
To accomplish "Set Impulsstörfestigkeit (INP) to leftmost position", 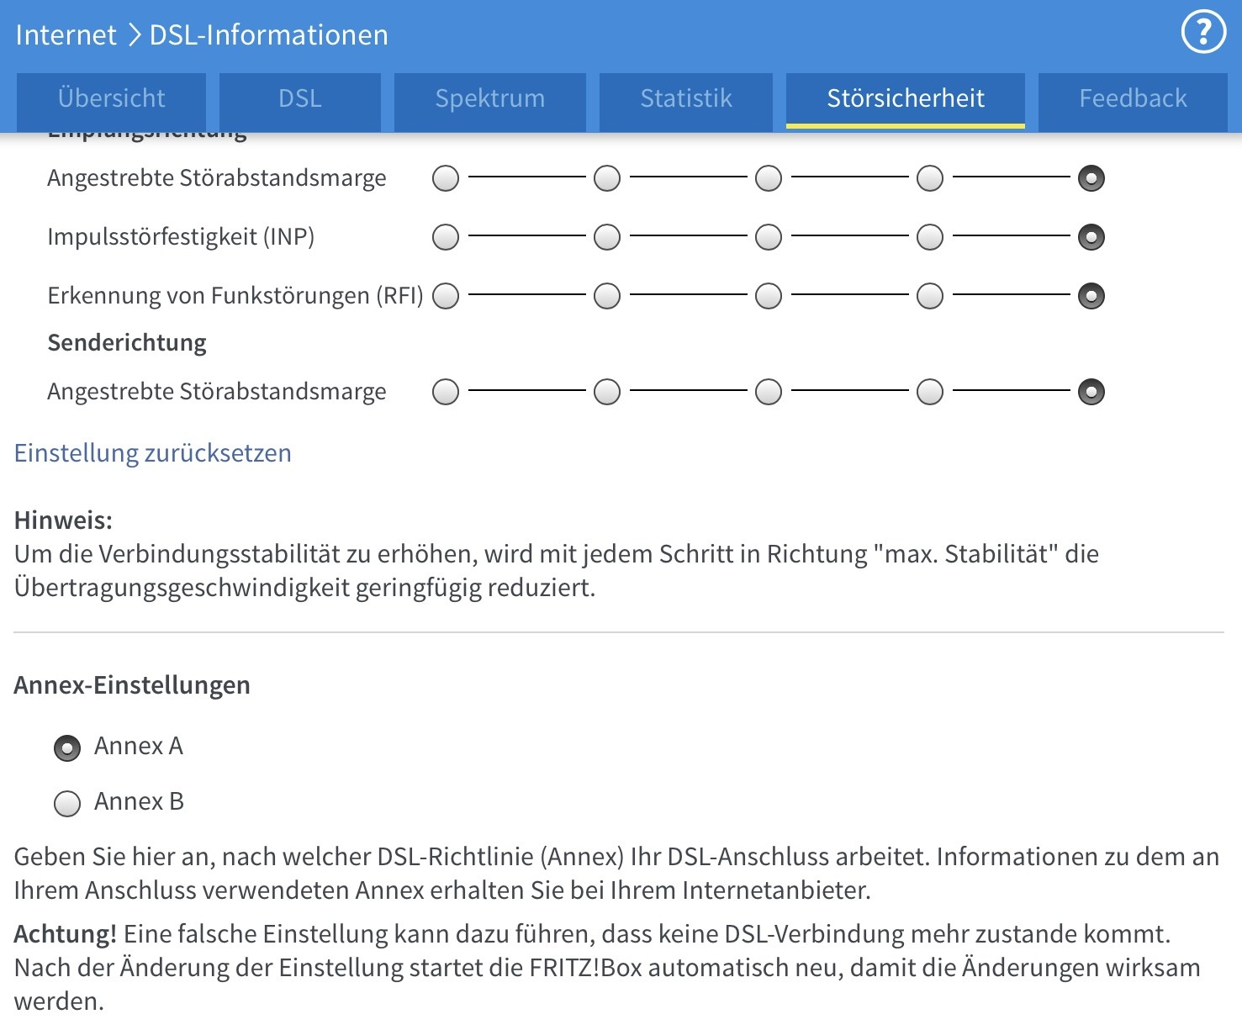I will [446, 237].
